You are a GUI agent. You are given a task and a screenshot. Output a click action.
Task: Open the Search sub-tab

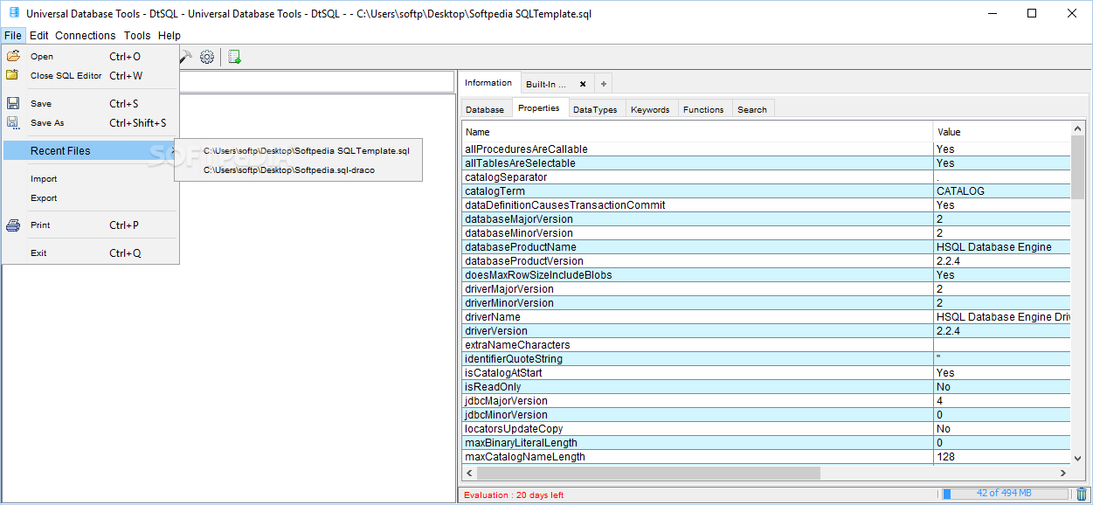(x=752, y=109)
